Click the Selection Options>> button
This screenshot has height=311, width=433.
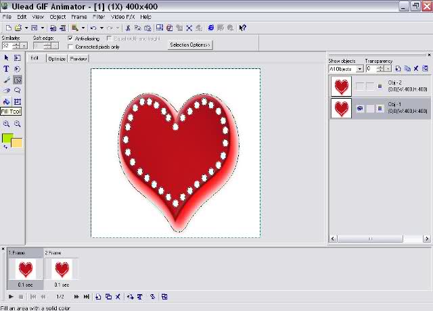190,45
